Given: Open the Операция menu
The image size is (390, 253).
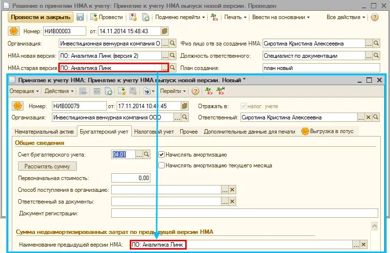Looking at the screenshot, I should pyautogui.click(x=24, y=91).
